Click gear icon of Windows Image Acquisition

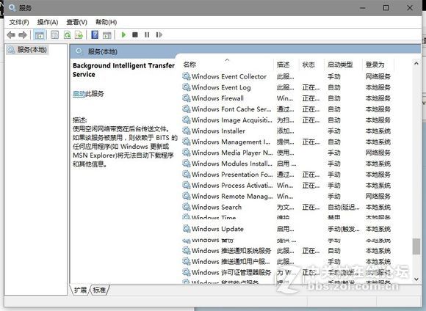[186, 120]
